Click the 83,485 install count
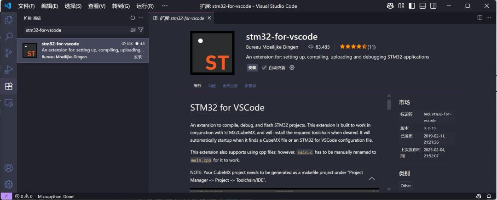 tap(319, 47)
